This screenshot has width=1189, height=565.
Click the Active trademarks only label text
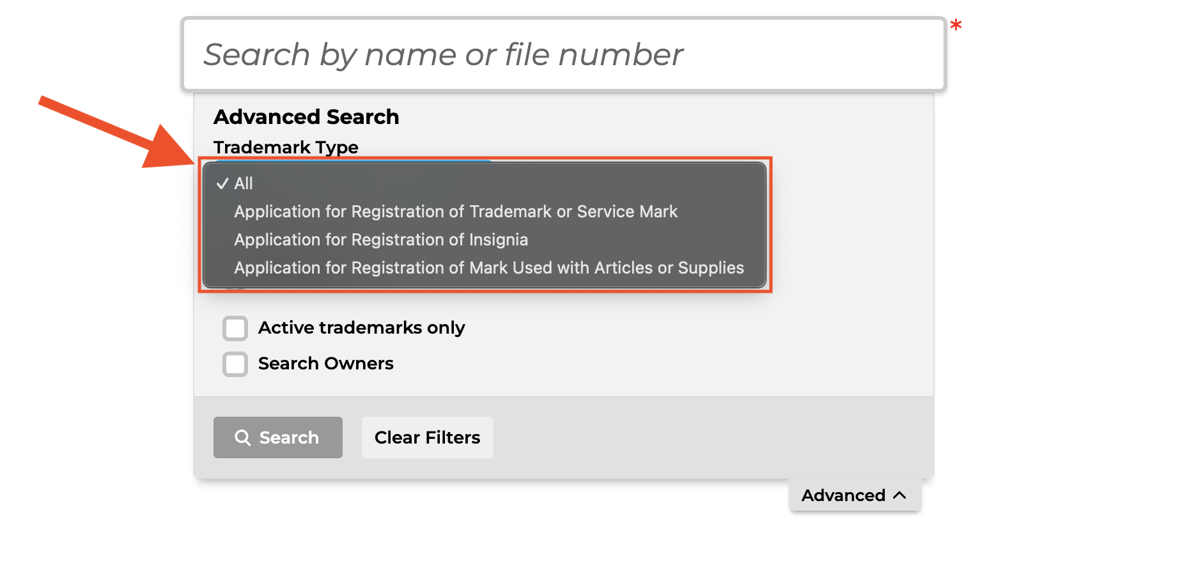coord(361,328)
